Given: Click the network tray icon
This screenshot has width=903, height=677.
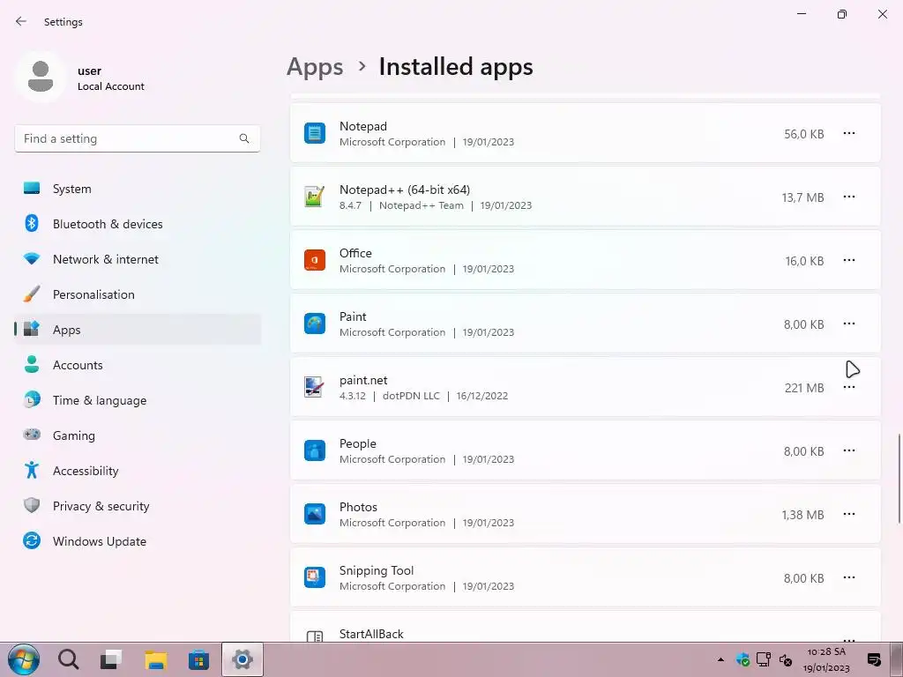Looking at the screenshot, I should [x=764, y=659].
